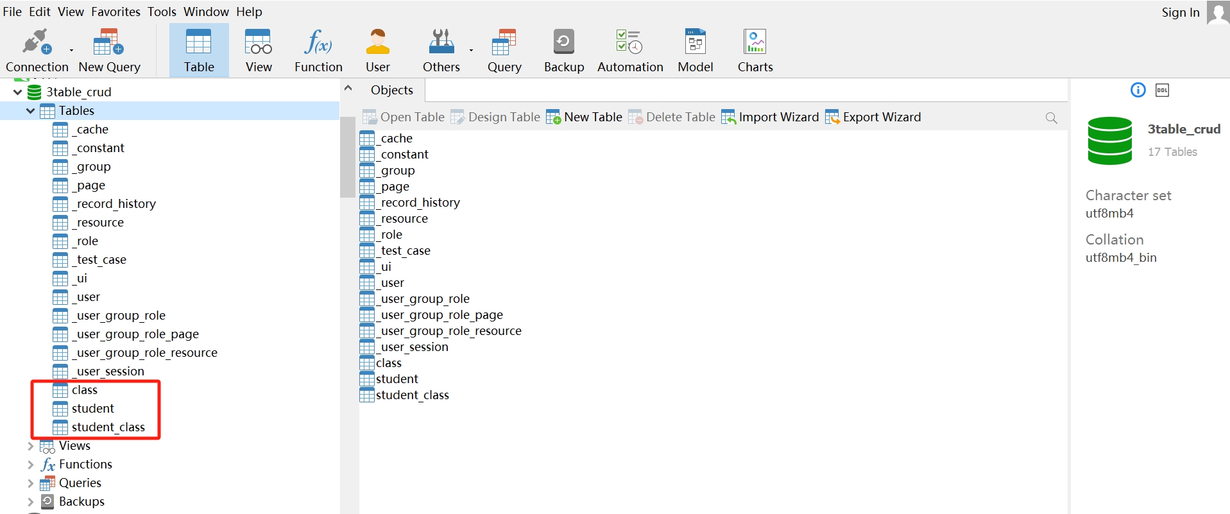Open the Model toolbar icon

click(695, 42)
